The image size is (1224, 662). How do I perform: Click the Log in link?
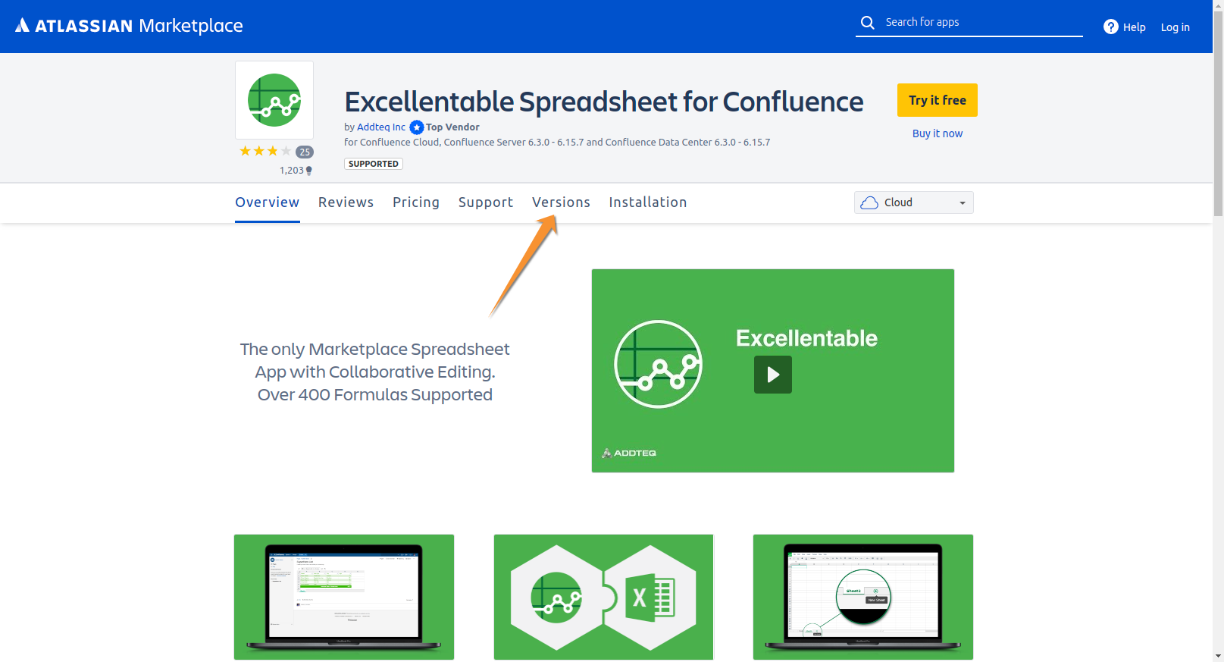(x=1175, y=27)
